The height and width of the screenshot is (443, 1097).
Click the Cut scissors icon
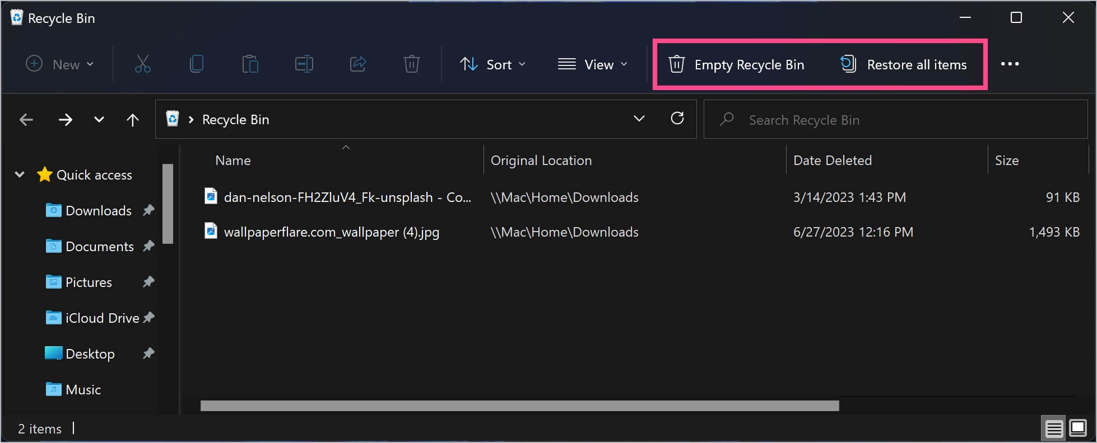pos(143,64)
